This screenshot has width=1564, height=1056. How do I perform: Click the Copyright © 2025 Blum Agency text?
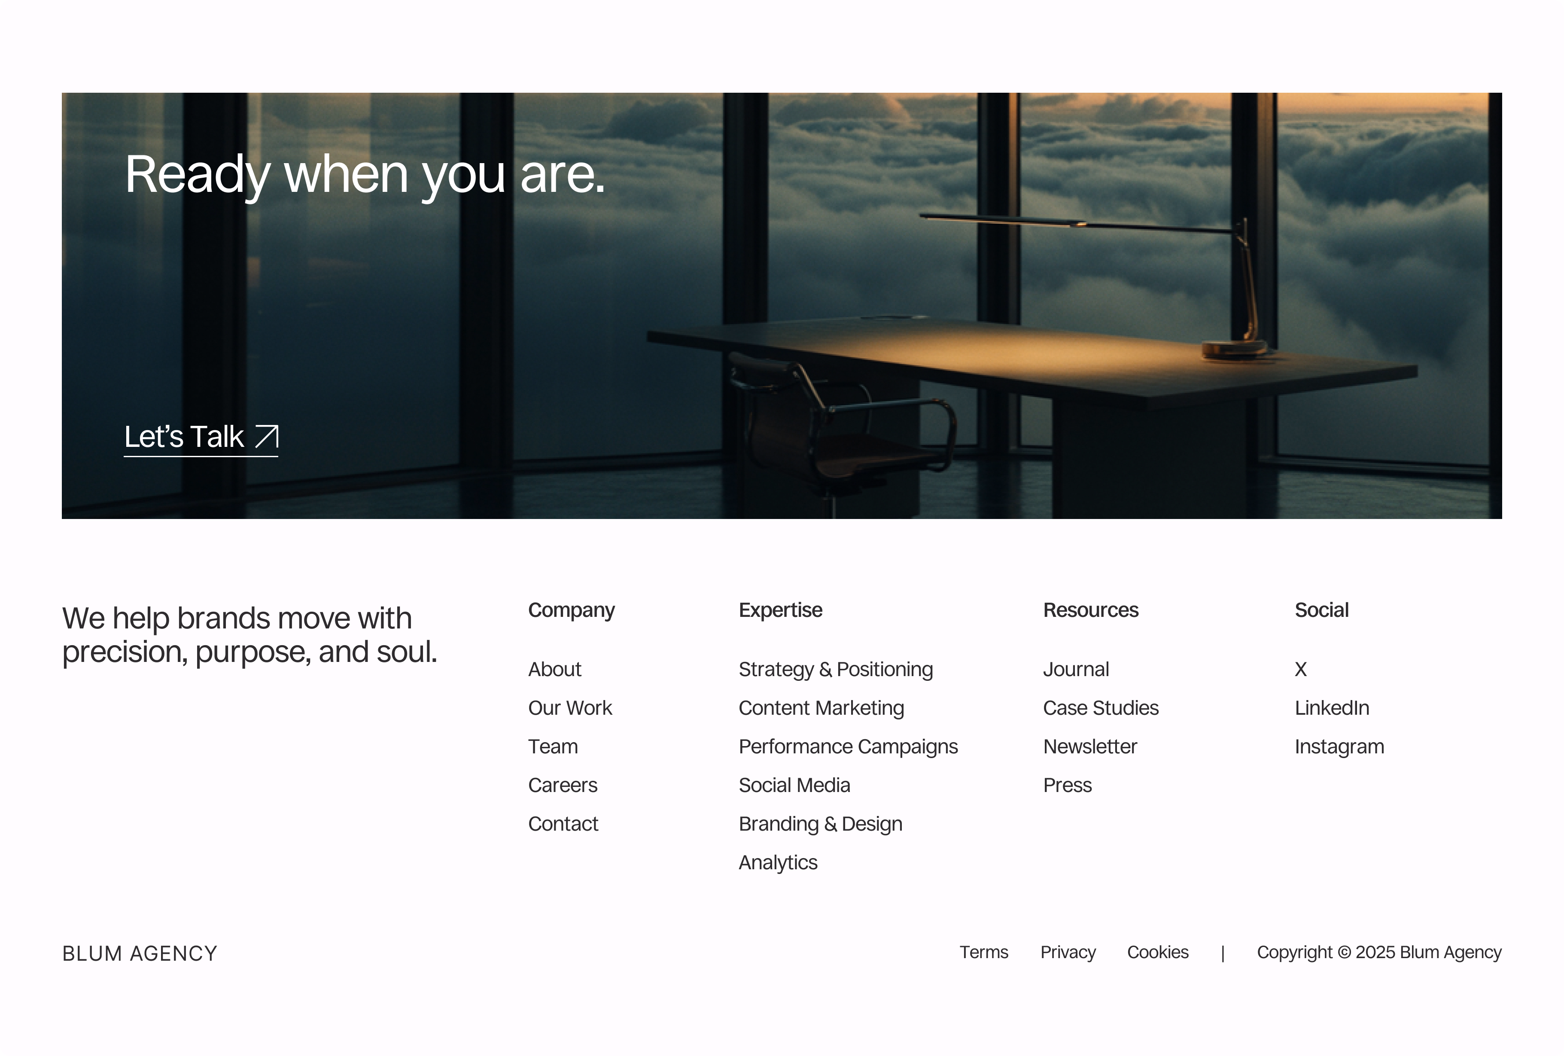1379,953
